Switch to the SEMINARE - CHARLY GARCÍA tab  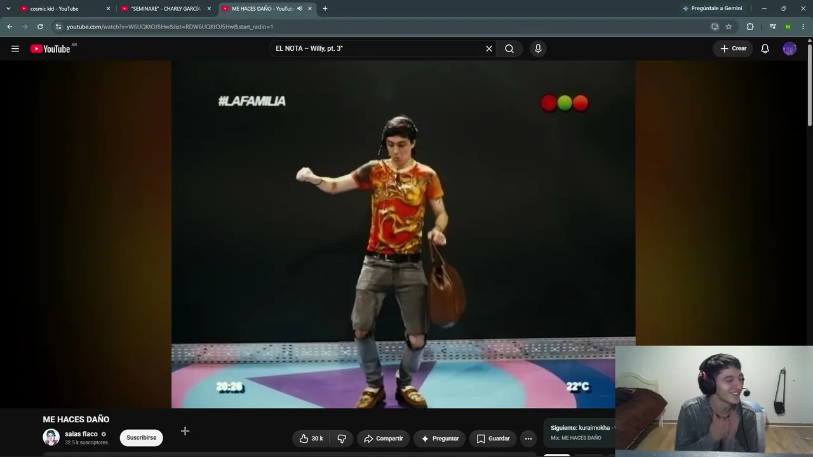pos(166,9)
